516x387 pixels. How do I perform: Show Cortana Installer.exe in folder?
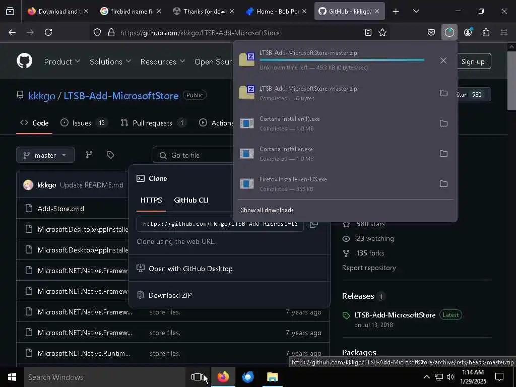[x=443, y=154]
